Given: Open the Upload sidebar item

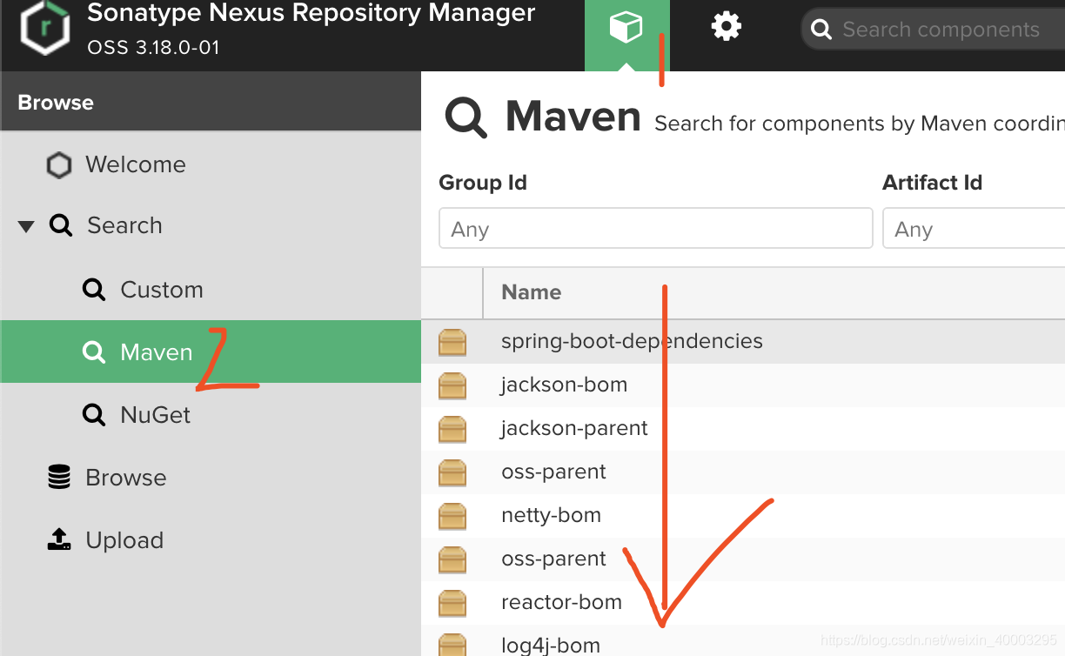Looking at the screenshot, I should [x=124, y=540].
